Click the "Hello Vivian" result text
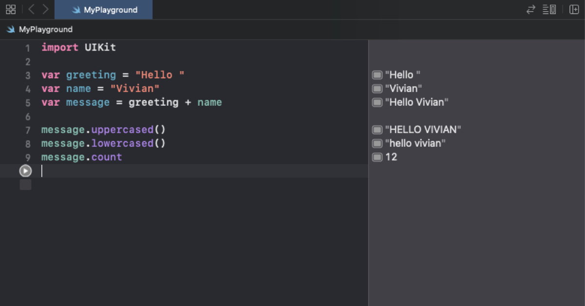The image size is (585, 306). click(x=417, y=102)
